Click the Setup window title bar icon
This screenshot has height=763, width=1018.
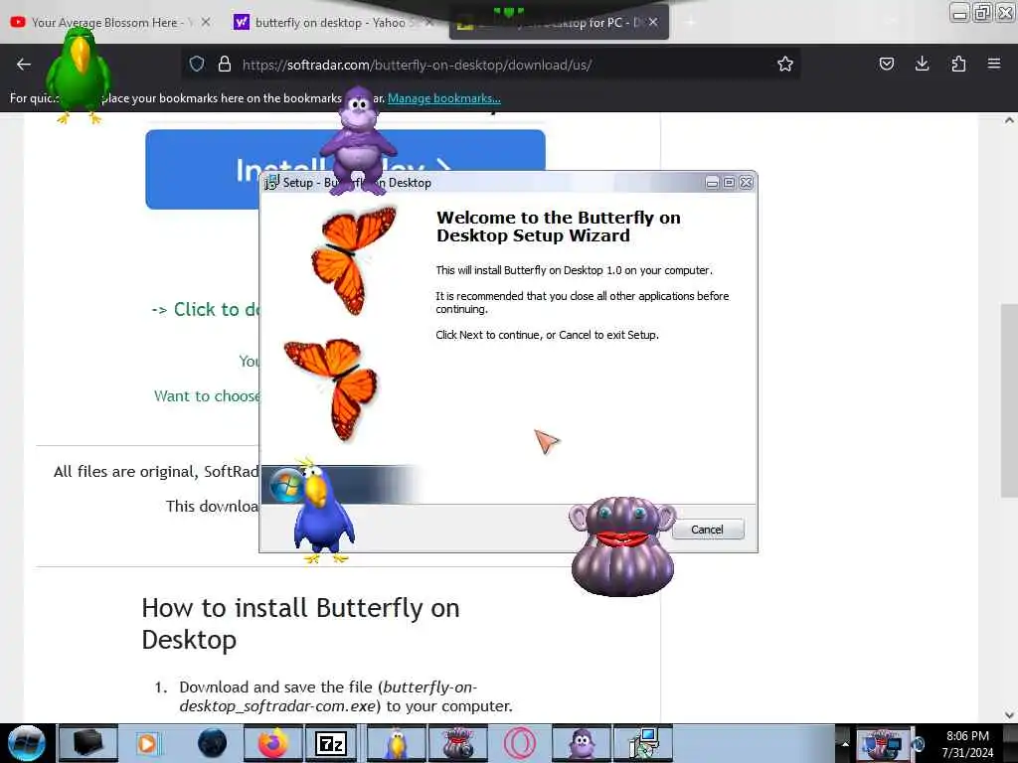[271, 183]
